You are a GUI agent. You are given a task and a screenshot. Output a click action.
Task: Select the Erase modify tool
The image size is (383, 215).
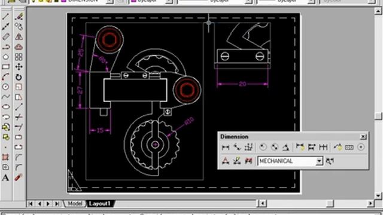pos(19,17)
